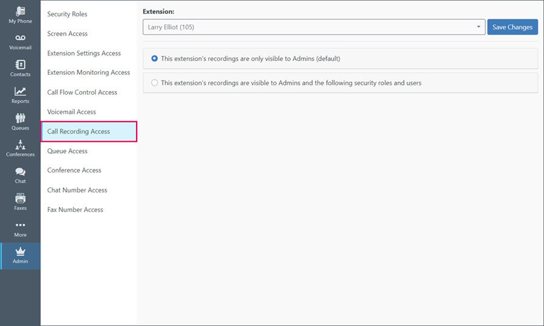This screenshot has width=544, height=326.
Task: Open the Voicemail icon in sidebar
Action: click(20, 38)
